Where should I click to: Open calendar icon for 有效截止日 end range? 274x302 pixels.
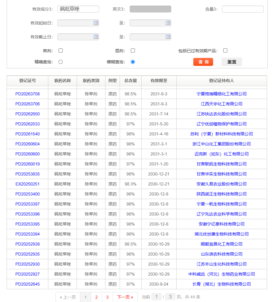point(168,37)
